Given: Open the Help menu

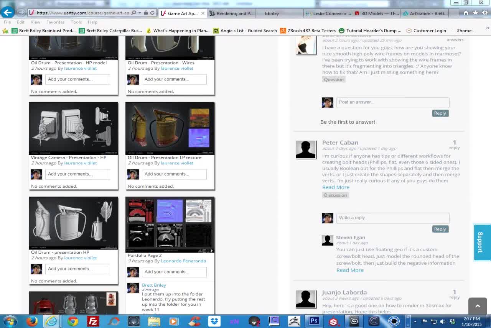Looking at the screenshot, I should pos(92,22).
